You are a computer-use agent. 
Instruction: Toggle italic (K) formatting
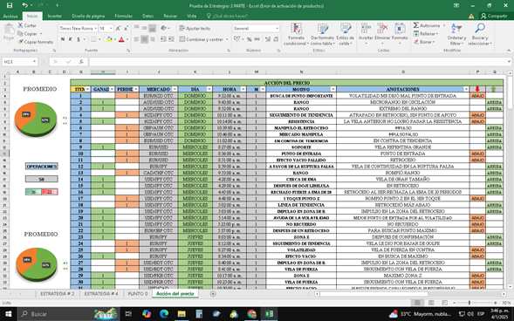pos(71,39)
